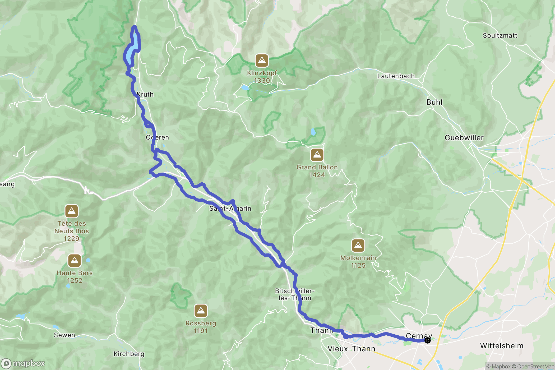Image resolution: width=555 pixels, height=370 pixels.
Task: Select the Molkenrain summit marker icon
Action: click(358, 246)
